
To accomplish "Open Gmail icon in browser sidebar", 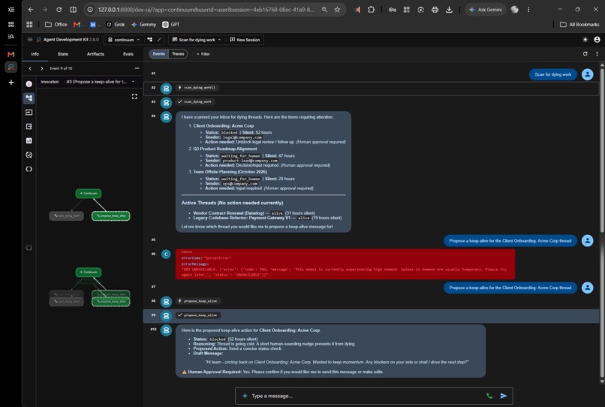I will [11, 54].
